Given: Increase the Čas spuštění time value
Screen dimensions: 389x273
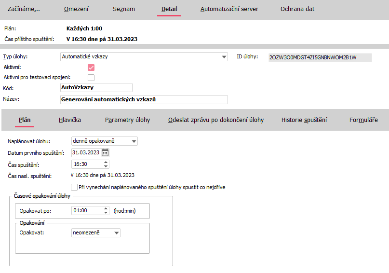Looking at the screenshot, I should [106, 163].
